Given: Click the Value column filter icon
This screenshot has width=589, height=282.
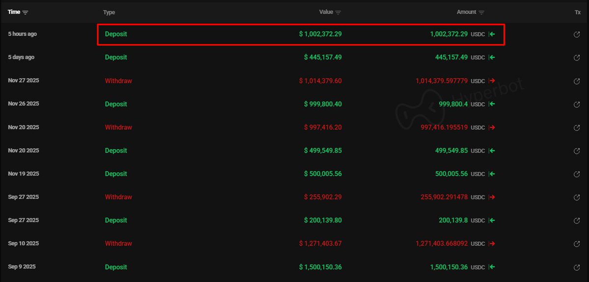Looking at the screenshot, I should [x=338, y=12].
